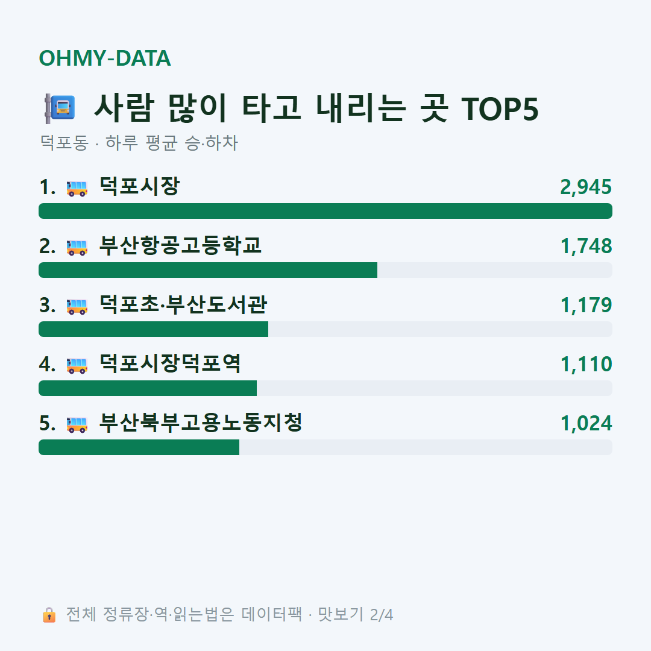Click the bus icon beside 덕포초·부산도서관

77,306
